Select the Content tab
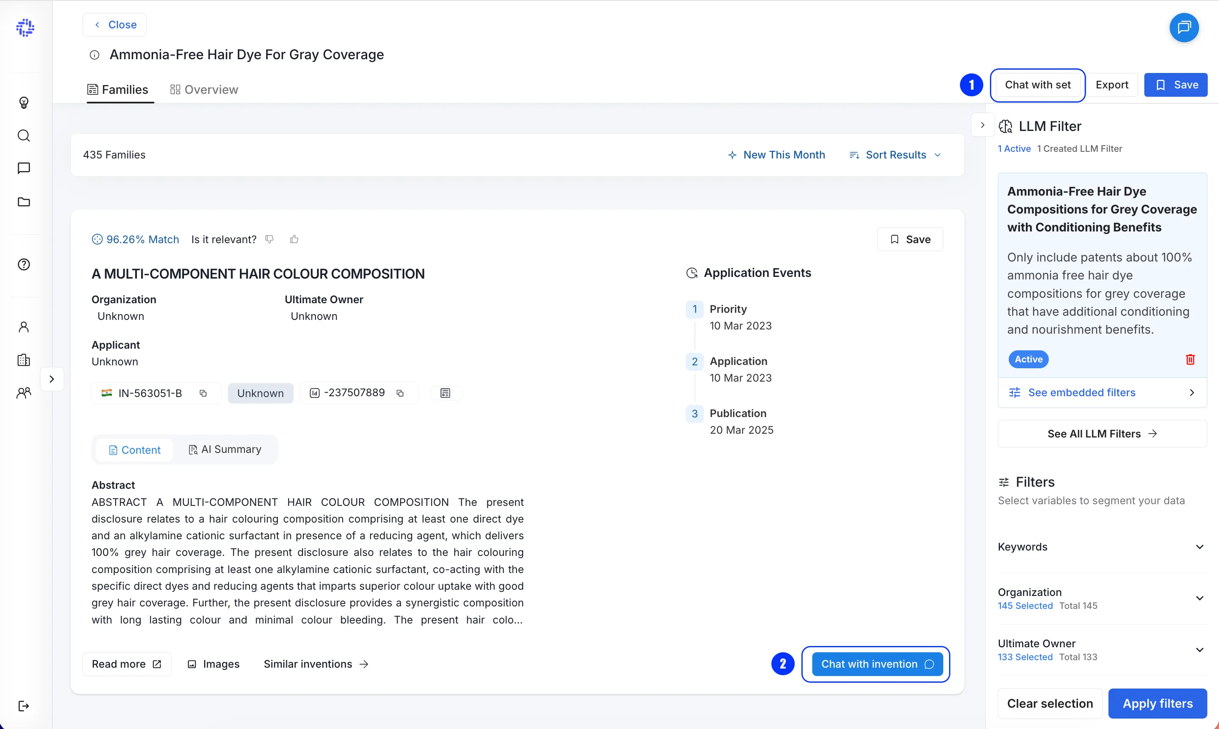This screenshot has height=729, width=1219. (x=135, y=450)
